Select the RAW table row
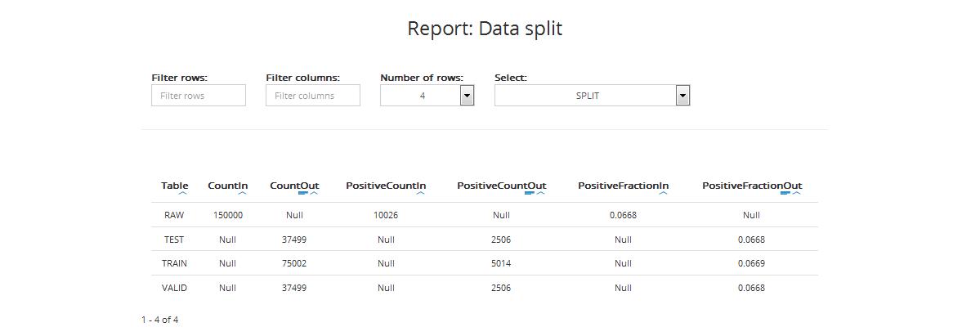The height and width of the screenshot is (336, 971). pos(174,215)
